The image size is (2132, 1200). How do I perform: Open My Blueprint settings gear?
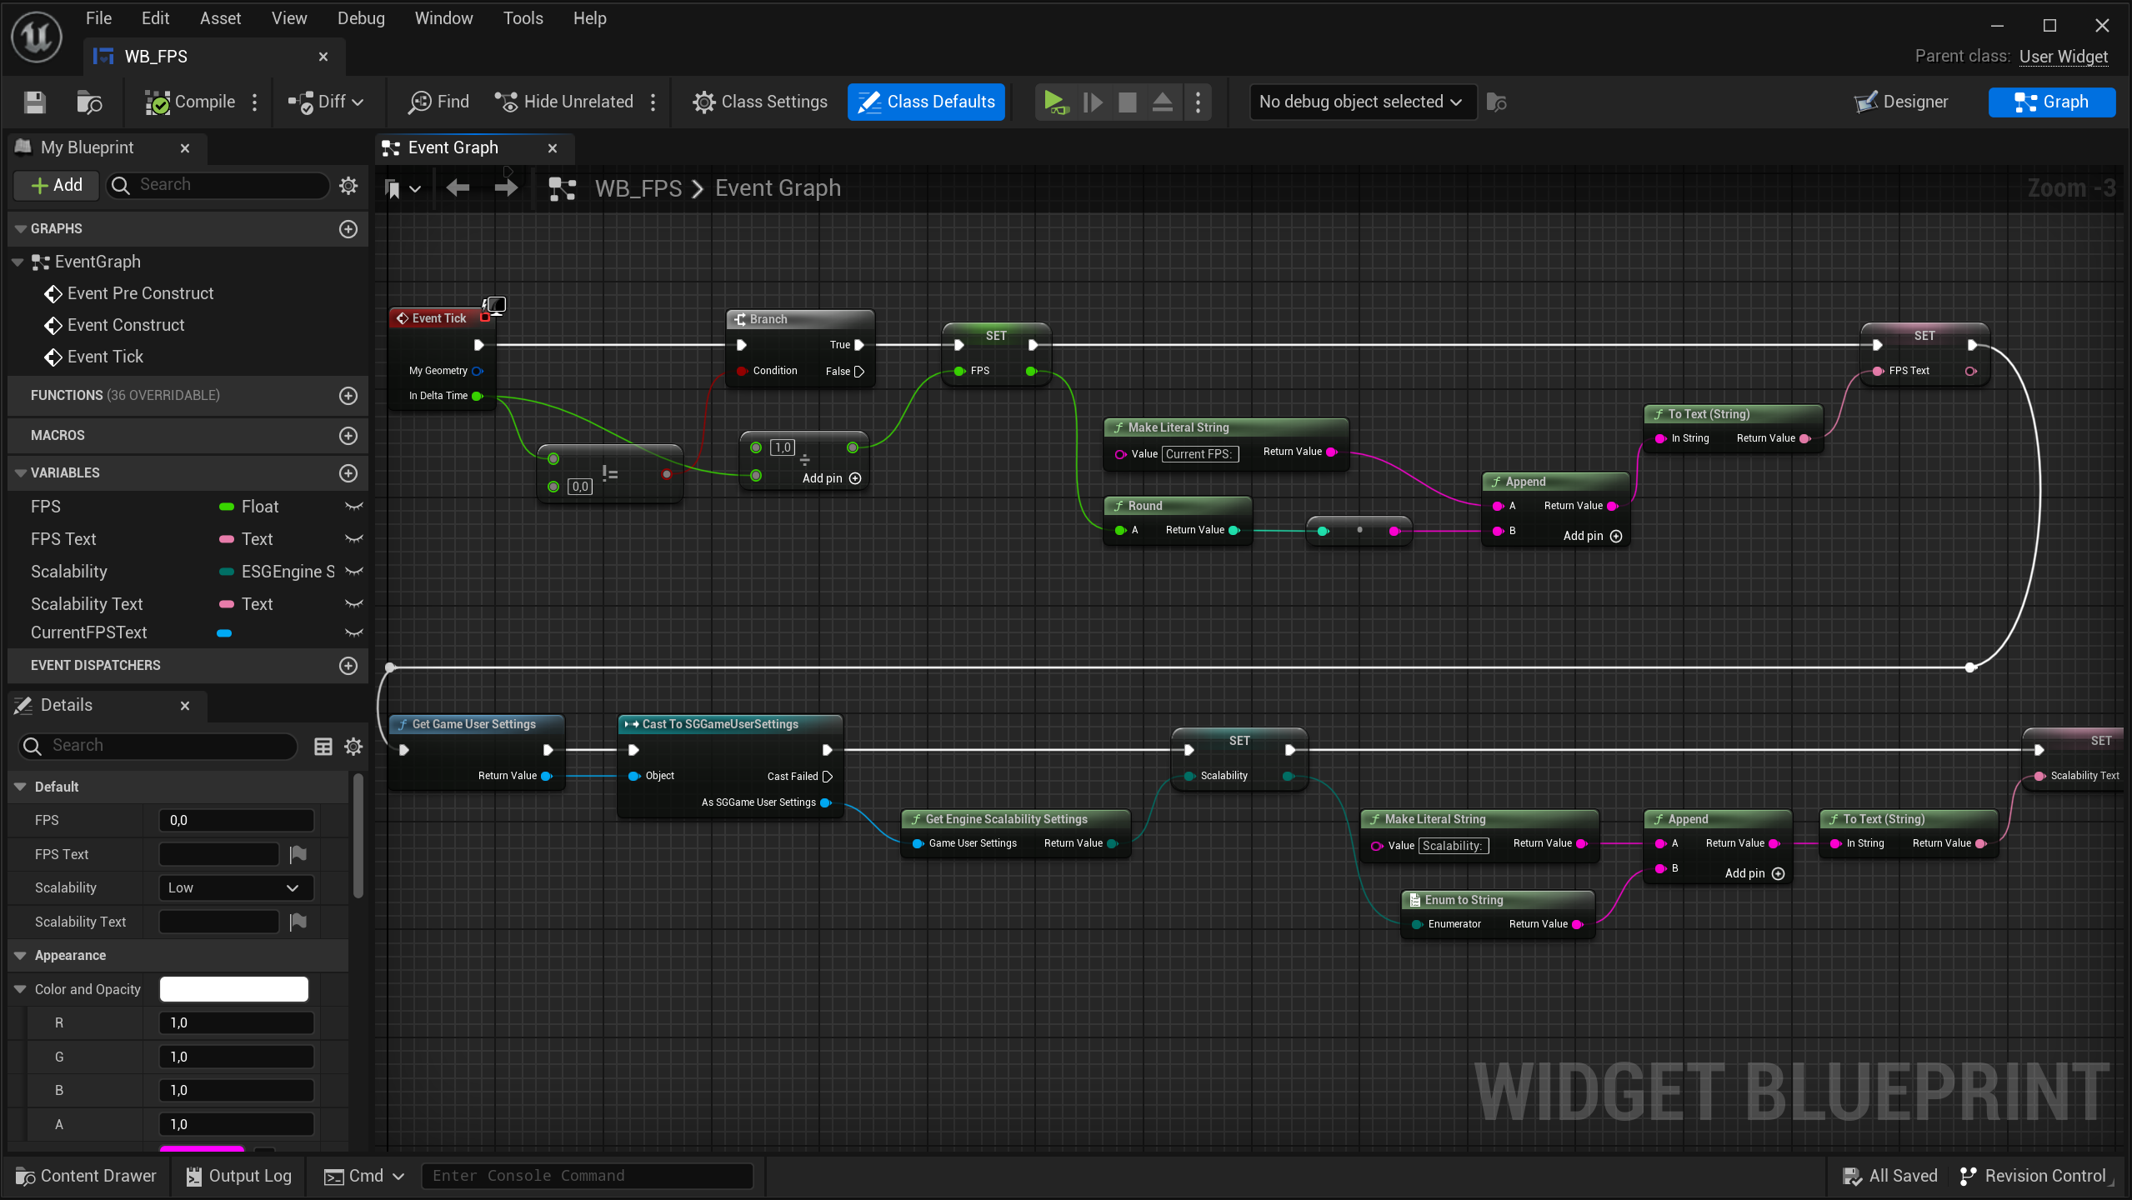click(348, 185)
